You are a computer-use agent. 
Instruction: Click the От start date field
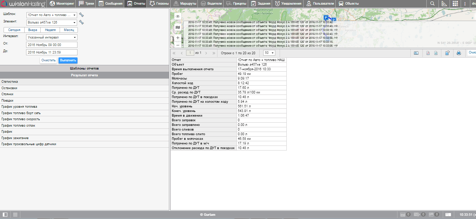52,45
